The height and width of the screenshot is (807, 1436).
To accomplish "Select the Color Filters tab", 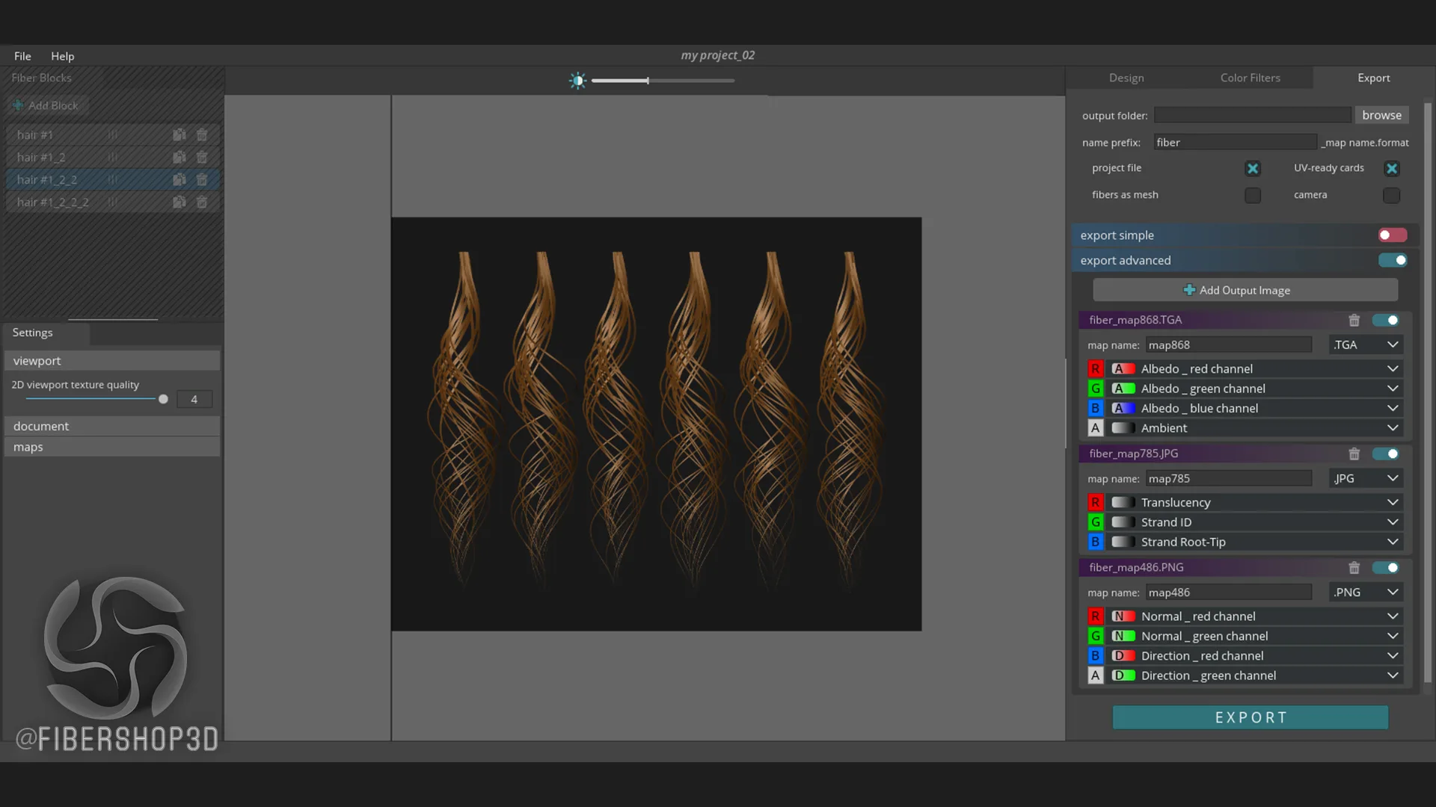I will 1250,77.
